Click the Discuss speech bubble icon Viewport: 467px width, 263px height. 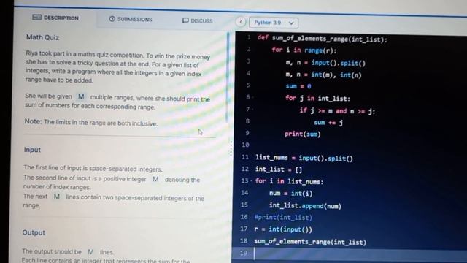click(x=185, y=20)
